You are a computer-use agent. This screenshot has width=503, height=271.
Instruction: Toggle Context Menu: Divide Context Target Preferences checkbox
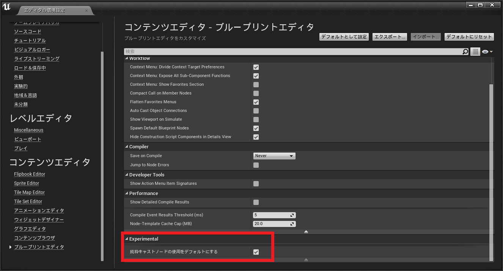(256, 67)
